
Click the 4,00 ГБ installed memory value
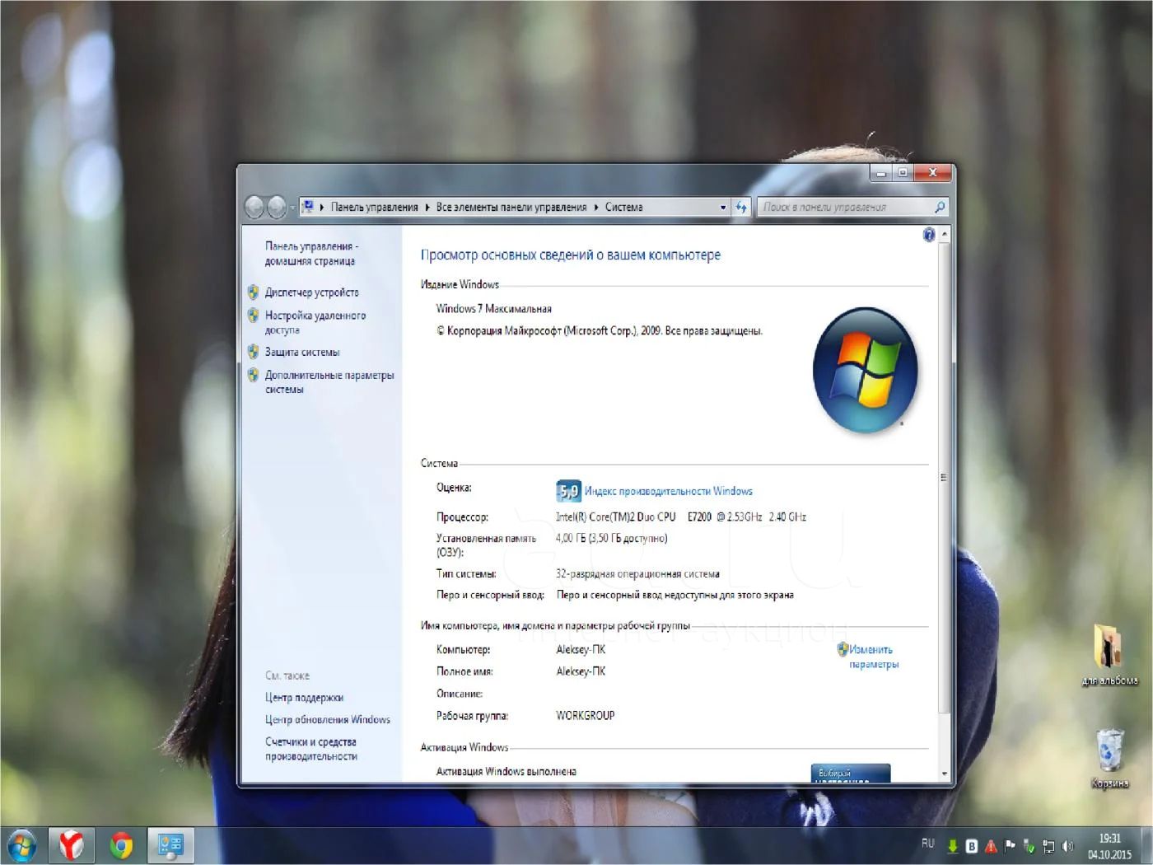611,539
